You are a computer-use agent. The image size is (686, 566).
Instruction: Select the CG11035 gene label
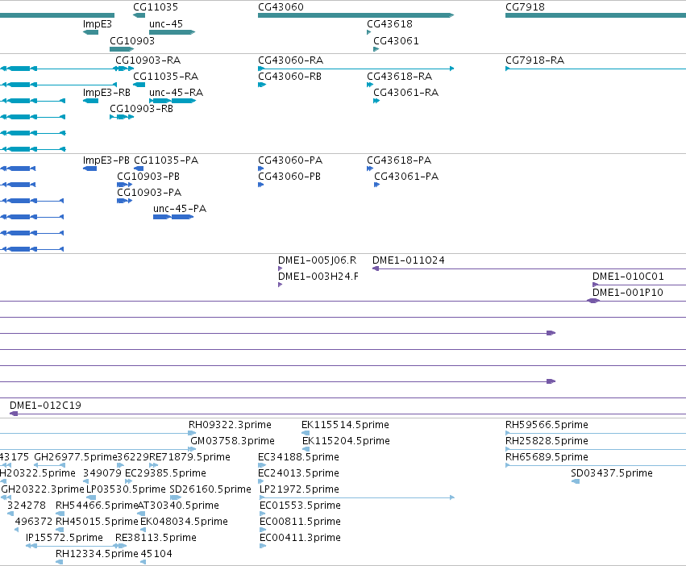(x=156, y=7)
